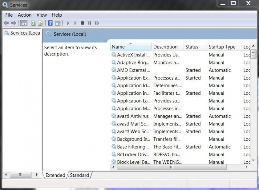Toggle the Show/Hide Action Pane icon

point(58,23)
